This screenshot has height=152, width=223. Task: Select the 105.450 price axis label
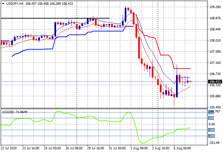215,107
